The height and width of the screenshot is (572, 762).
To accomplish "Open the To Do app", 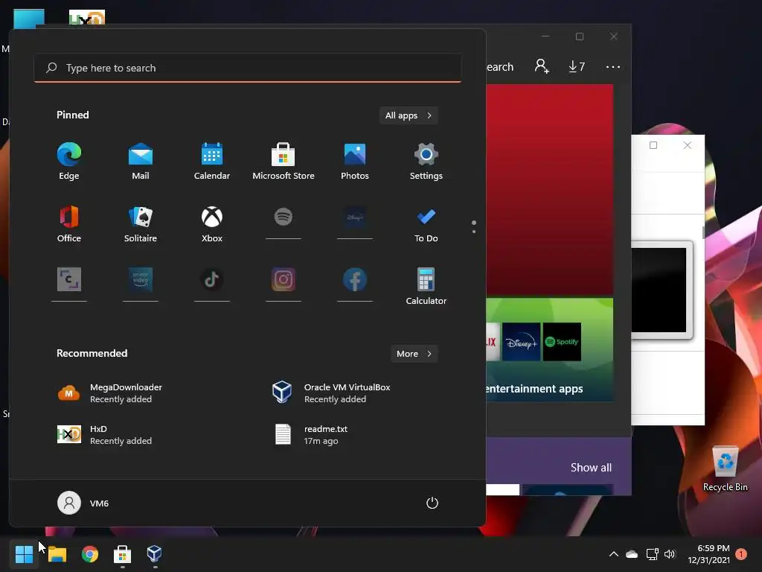I will (x=426, y=223).
